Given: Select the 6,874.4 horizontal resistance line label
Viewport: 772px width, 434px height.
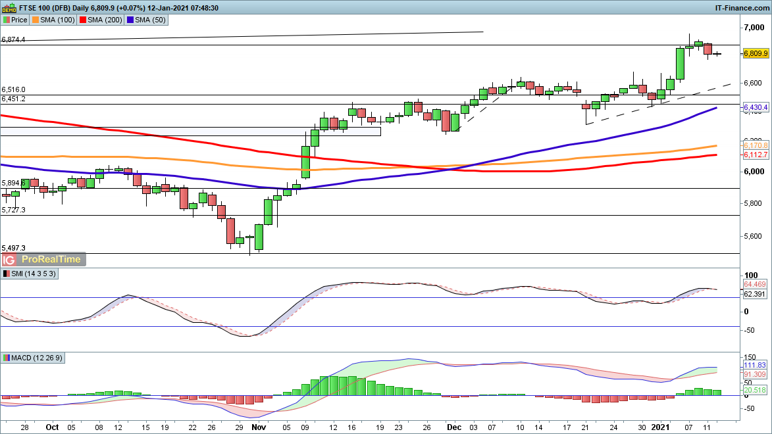Looking at the screenshot, I should pyautogui.click(x=14, y=40).
